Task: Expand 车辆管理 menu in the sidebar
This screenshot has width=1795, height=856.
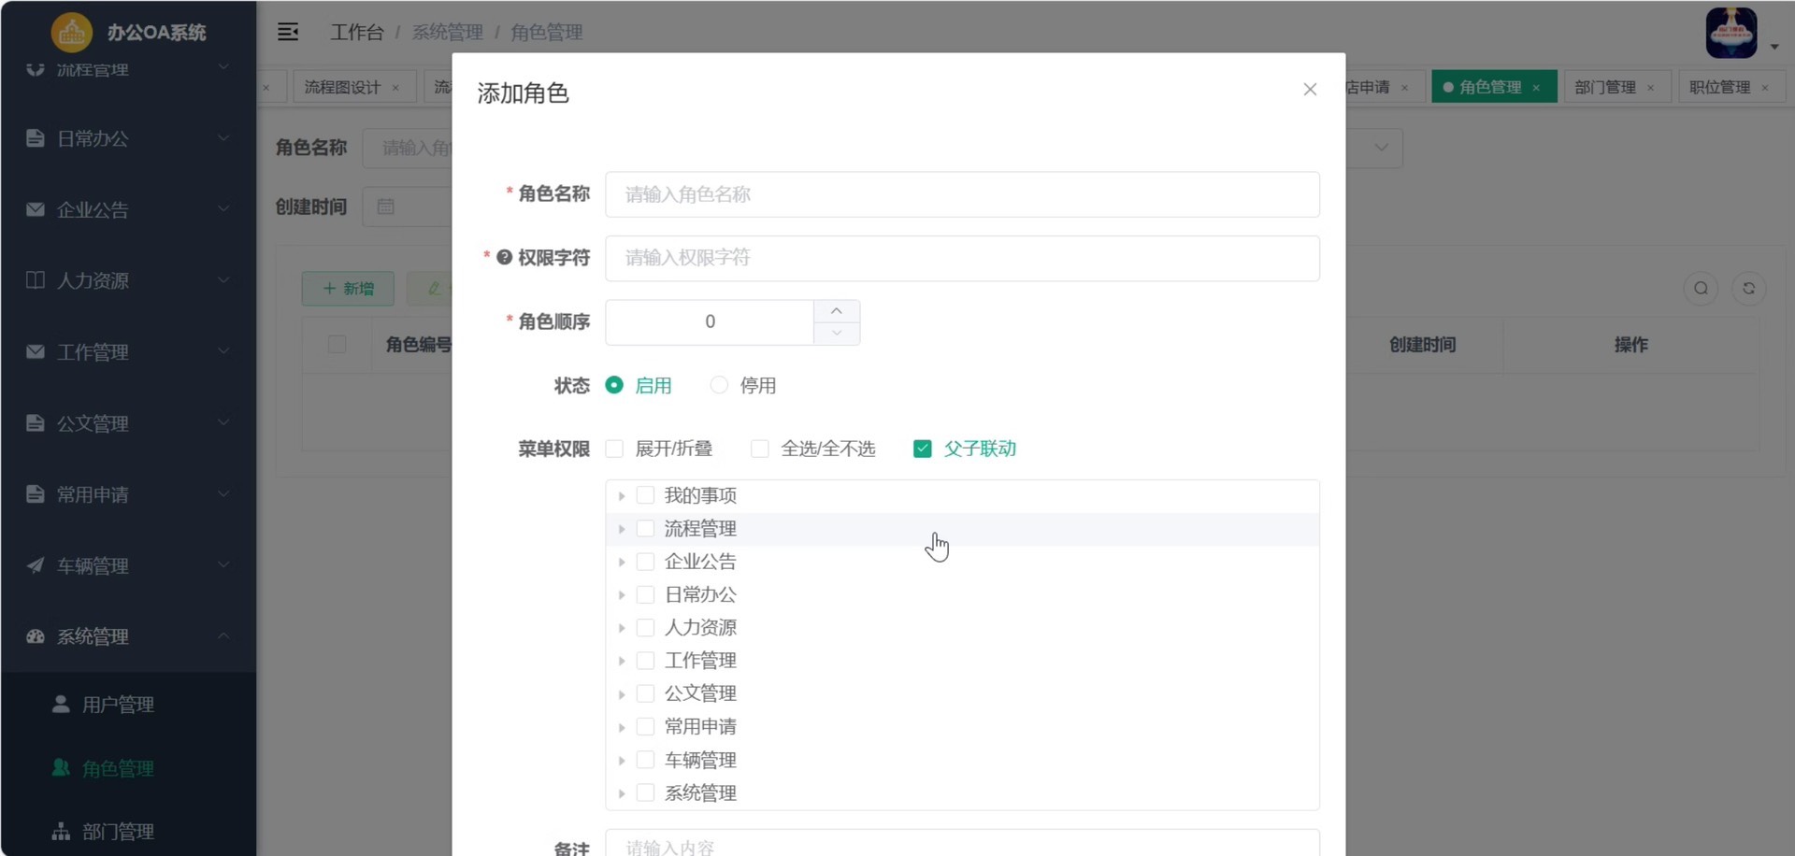Action: pos(128,565)
